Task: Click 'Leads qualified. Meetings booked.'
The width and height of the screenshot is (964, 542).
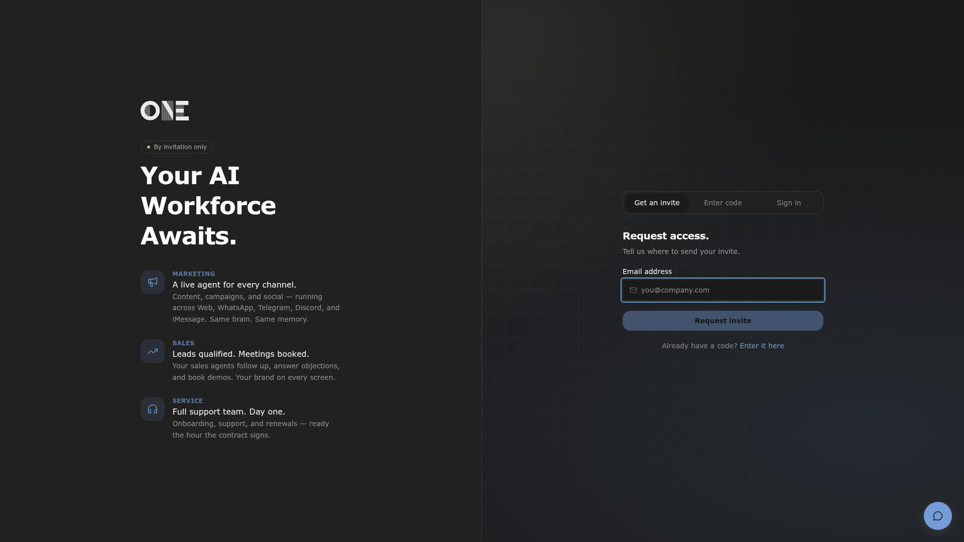Action: (x=241, y=354)
